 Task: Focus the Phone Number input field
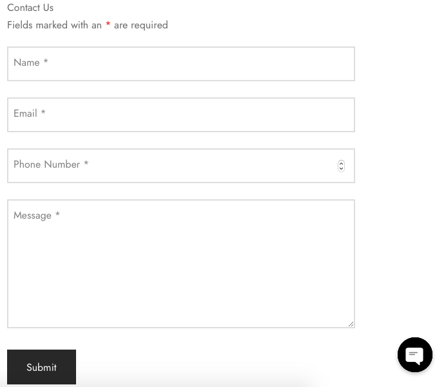tap(181, 166)
